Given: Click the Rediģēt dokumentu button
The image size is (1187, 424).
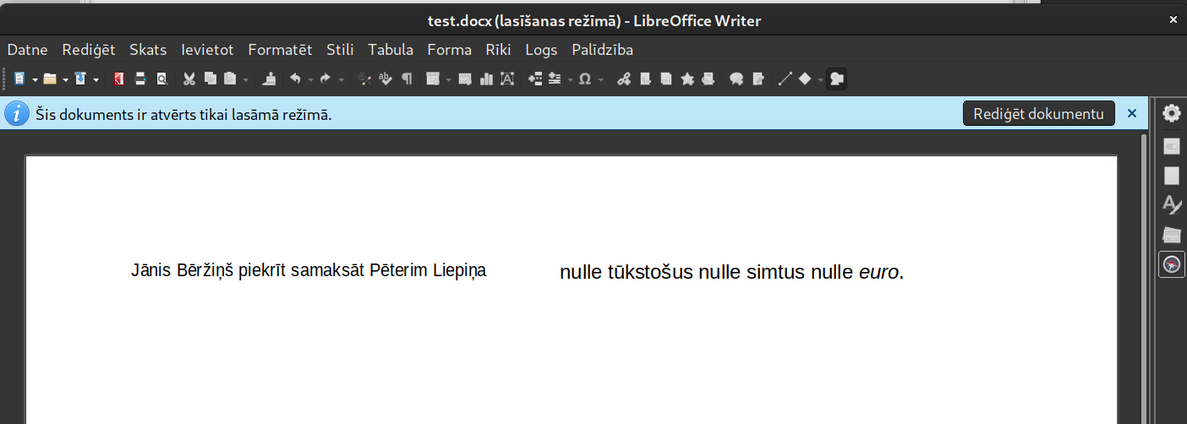Looking at the screenshot, I should (1038, 114).
